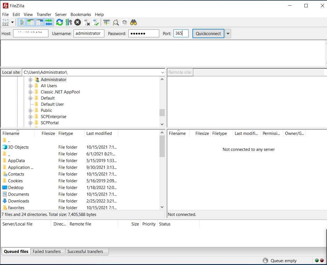
Task: Toggle remote directory tree display
Action: tap(40, 22)
